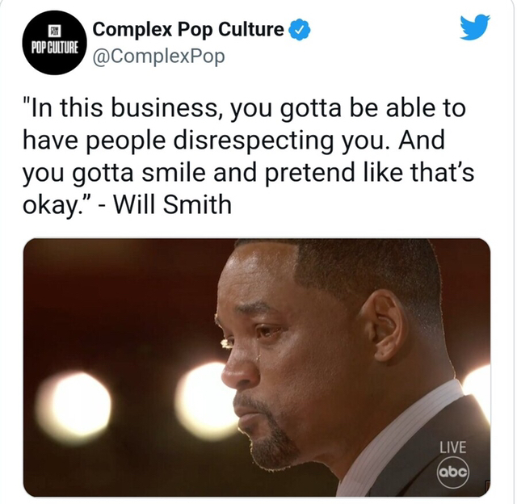Click the LIVE label on the photo

click(x=452, y=447)
